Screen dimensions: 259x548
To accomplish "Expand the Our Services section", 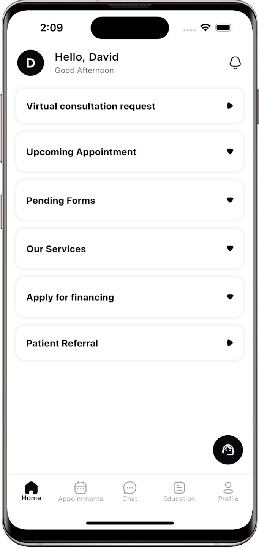I will [230, 249].
